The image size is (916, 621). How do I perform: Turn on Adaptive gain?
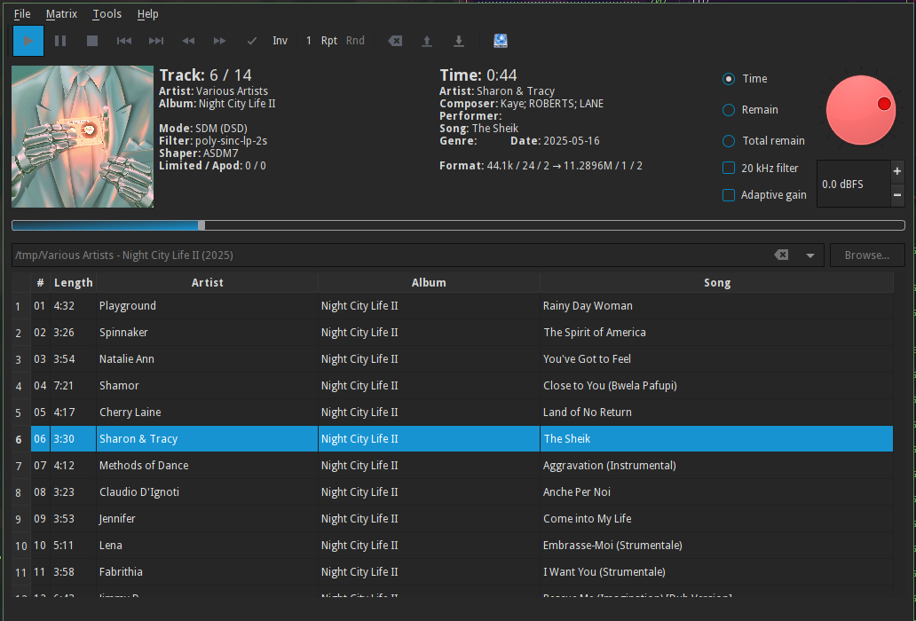(729, 195)
